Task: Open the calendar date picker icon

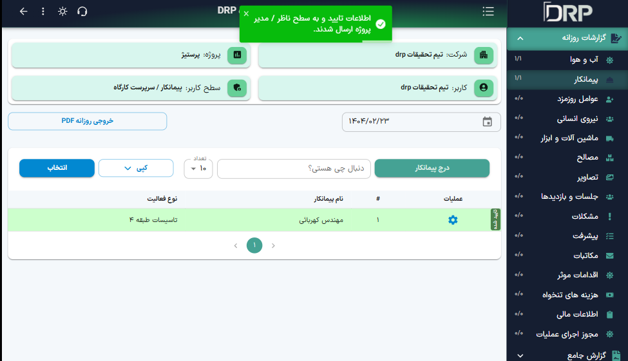Action: coord(487,122)
